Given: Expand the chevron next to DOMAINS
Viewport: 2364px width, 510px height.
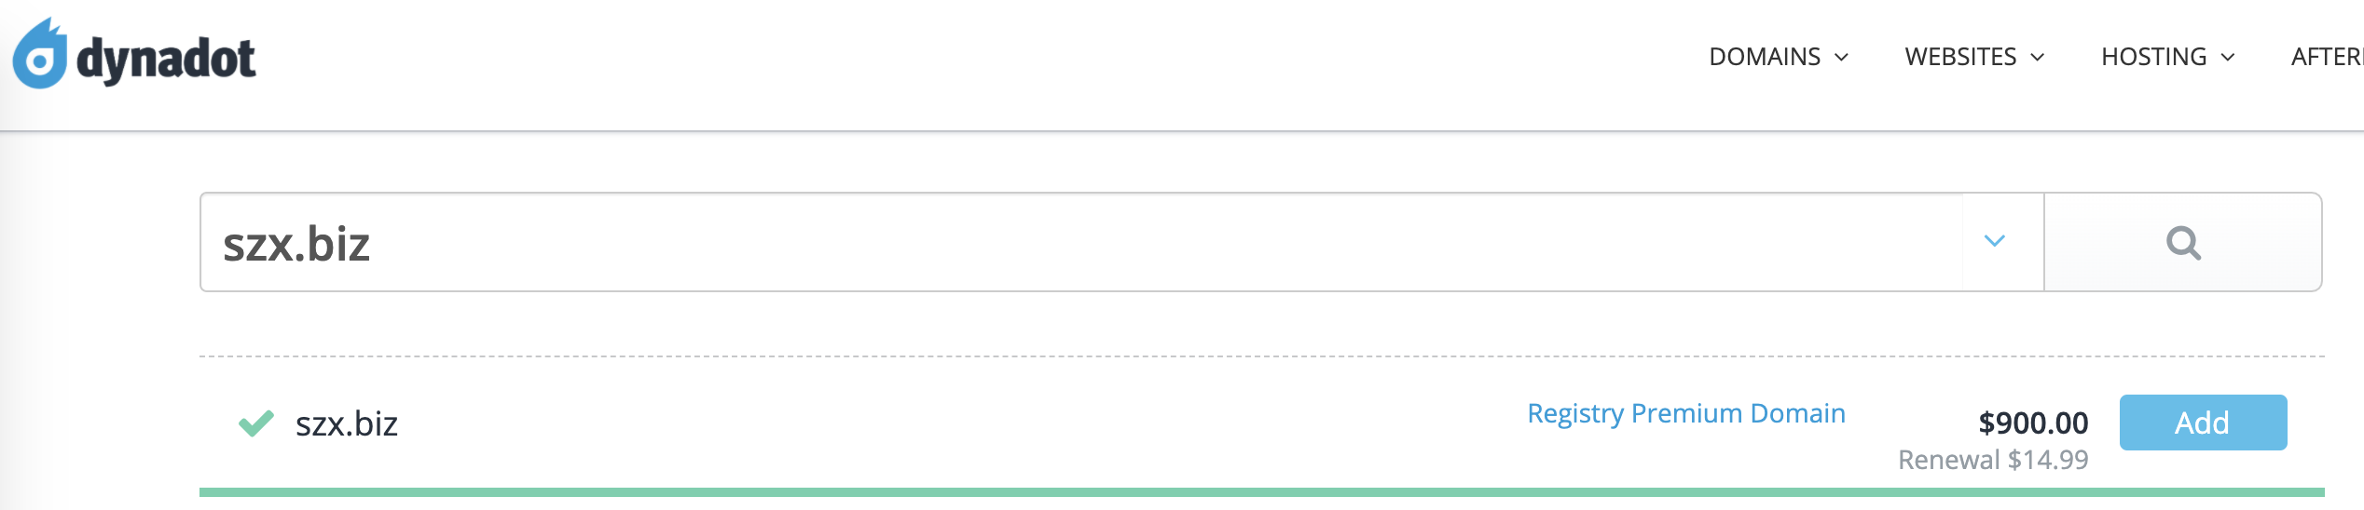Looking at the screenshot, I should coord(1841,58).
